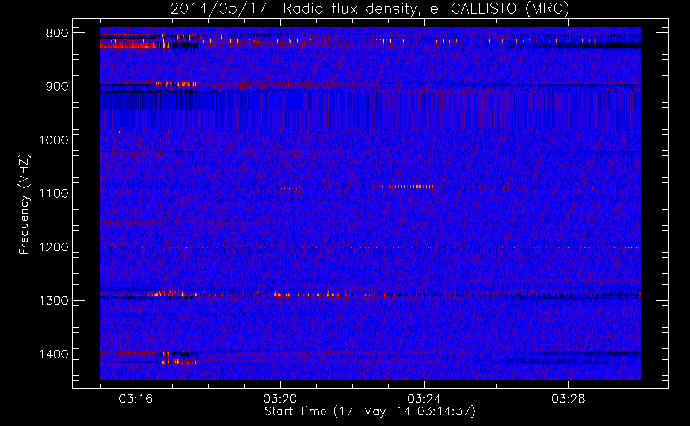Viewport: 690px width, 426px height.
Task: Select the 1300 frequency tick label
Action: 54,301
